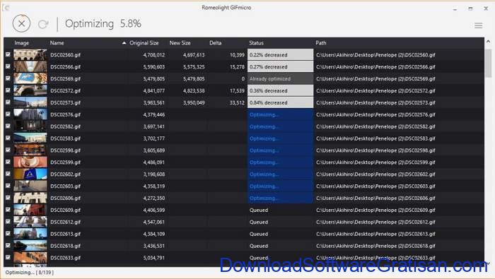Toggle the DSC02612.gif checkbox
The height and width of the screenshot is (279, 495).
[8, 222]
